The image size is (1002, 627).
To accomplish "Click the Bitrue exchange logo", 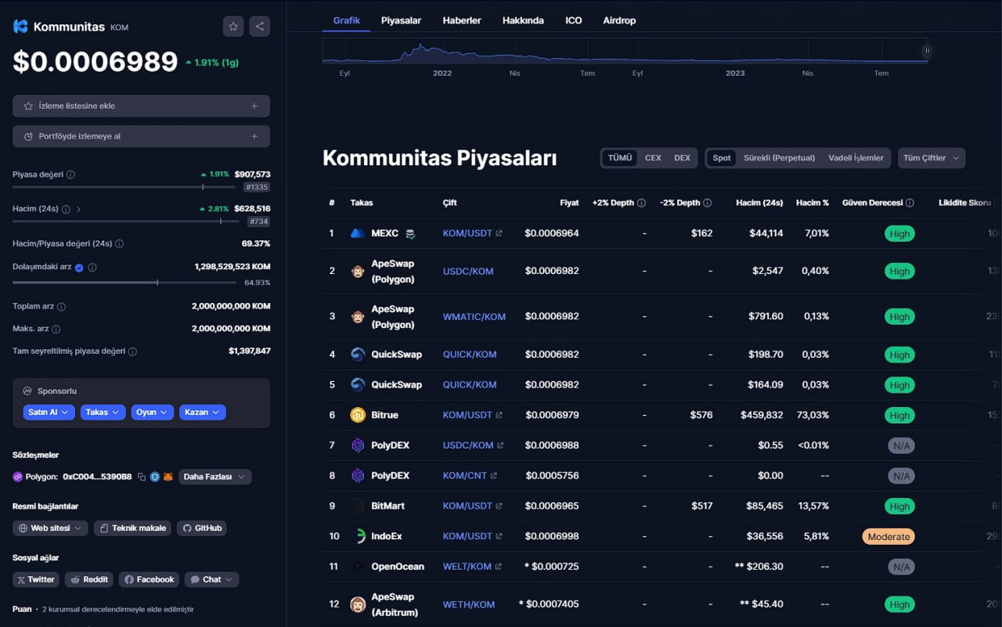I will click(x=358, y=415).
